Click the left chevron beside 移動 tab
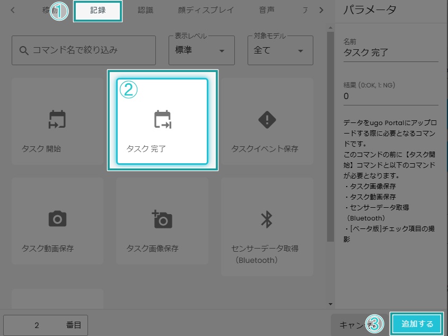The width and height of the screenshot is (448, 336). pos(12,9)
